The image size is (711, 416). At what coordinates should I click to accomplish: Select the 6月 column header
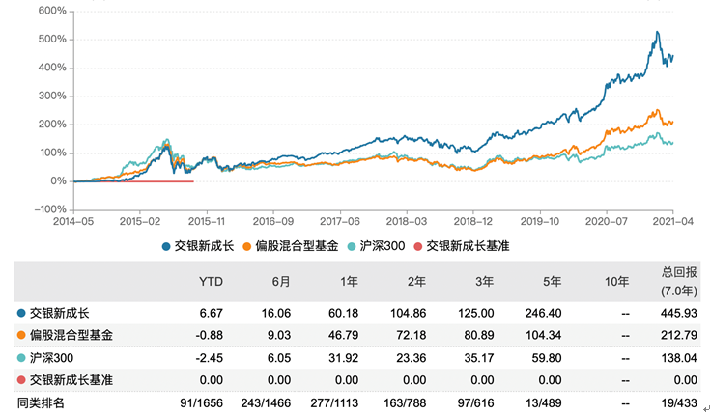click(281, 282)
